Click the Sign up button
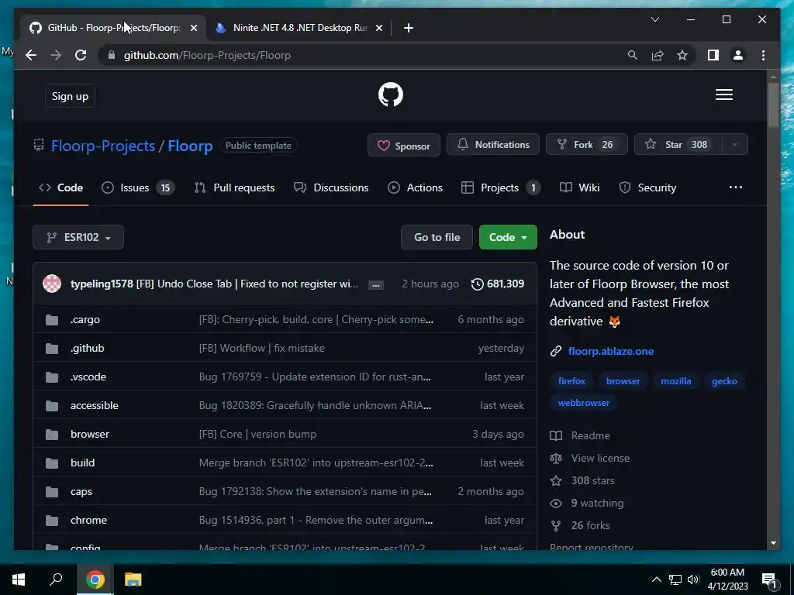The width and height of the screenshot is (794, 595). tap(70, 96)
